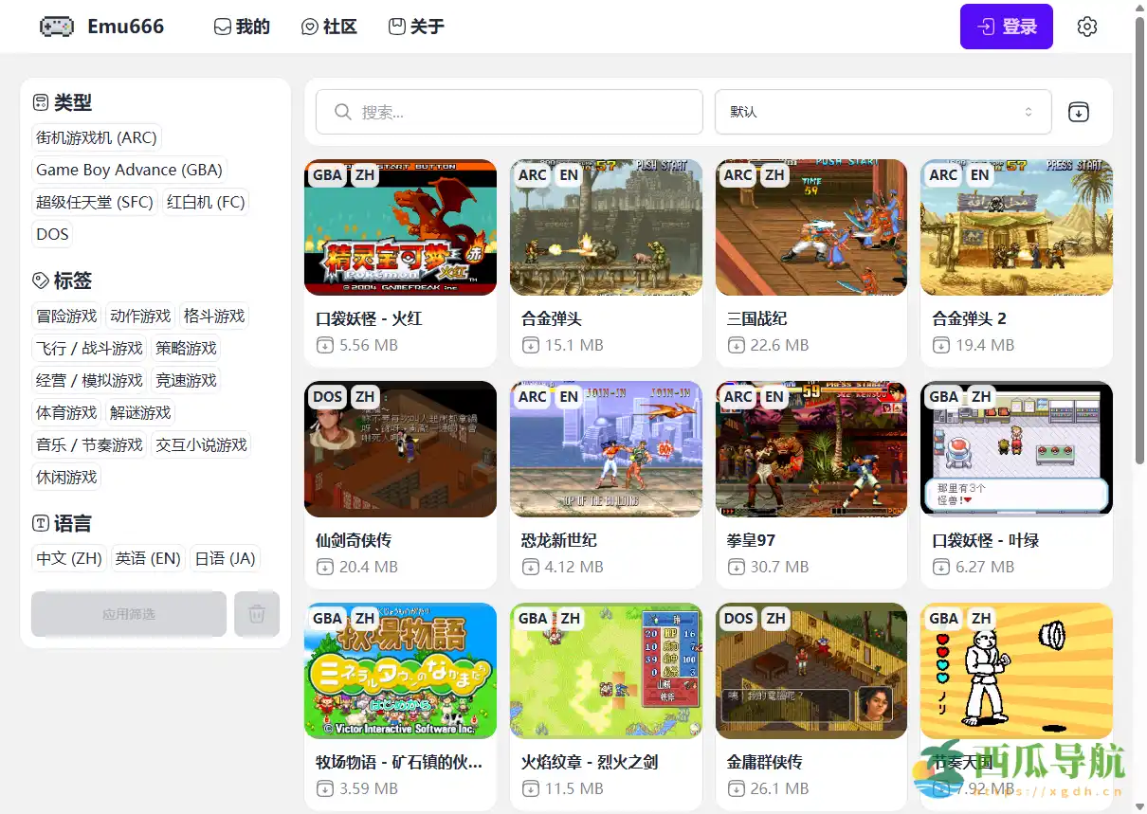Open the 口袋妖怪 - 火红 game thumbnail
The height and width of the screenshot is (814, 1147).
[x=400, y=227]
